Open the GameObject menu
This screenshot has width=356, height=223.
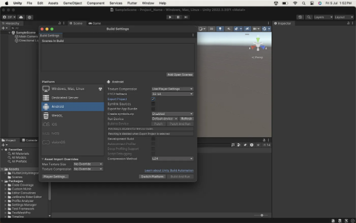coord(72,3)
